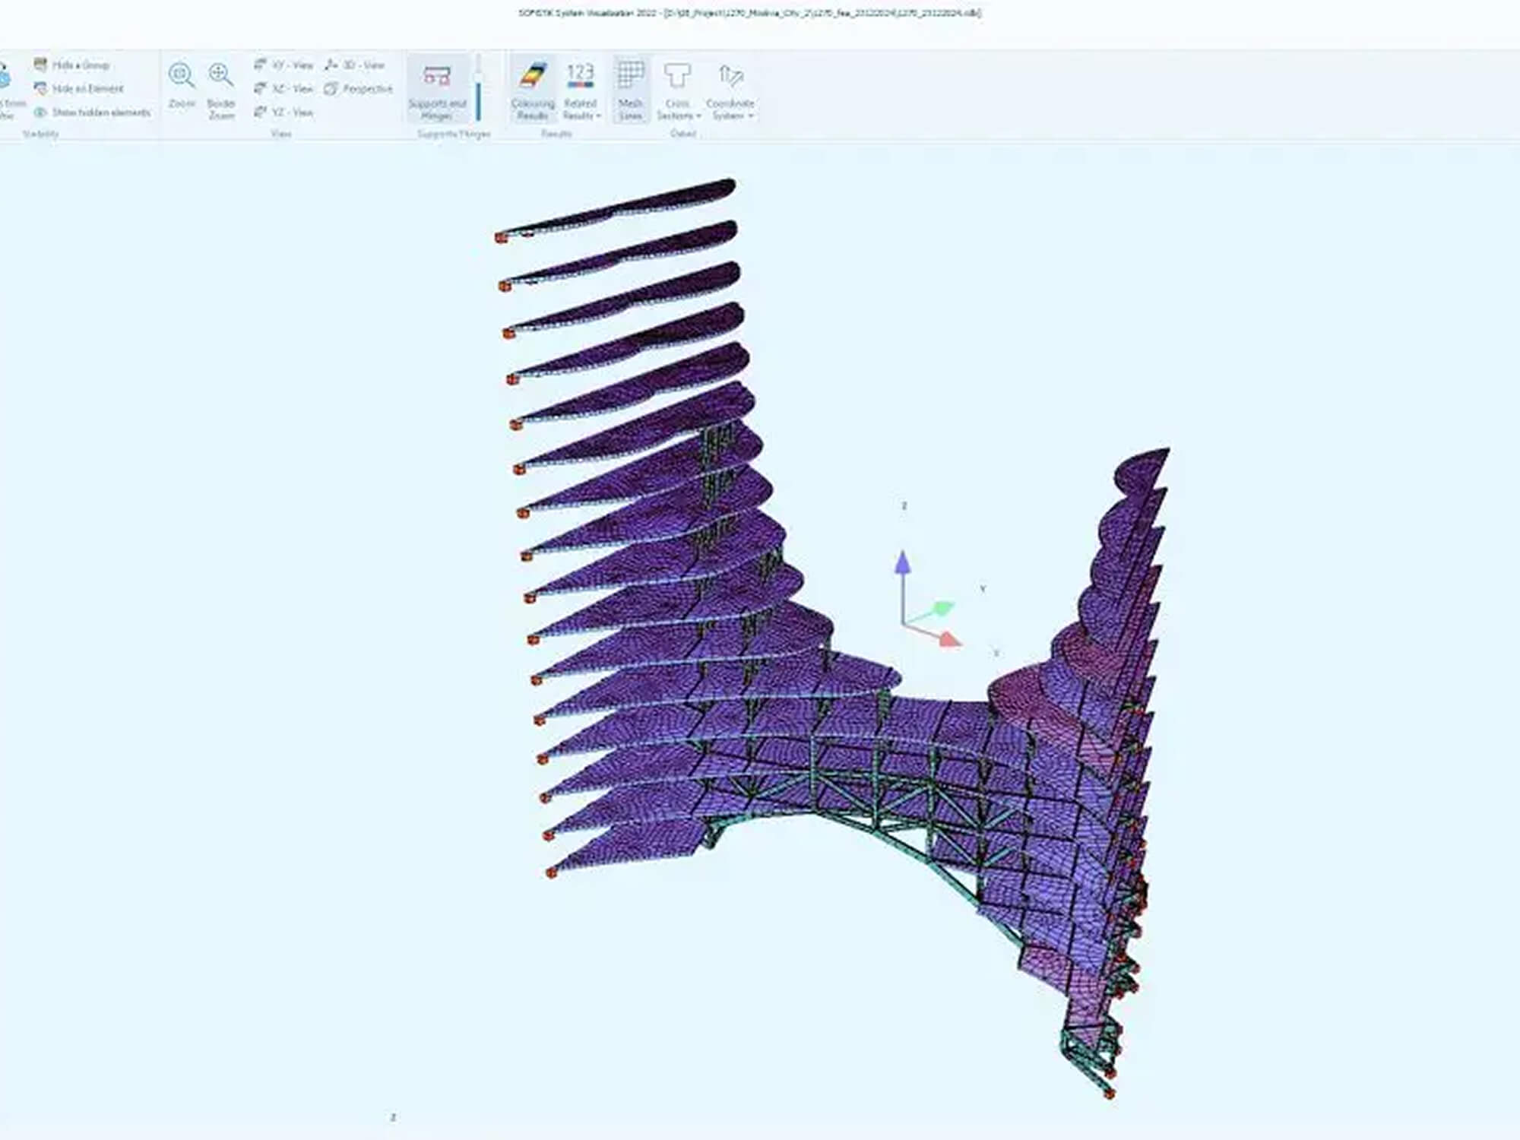Viewport: 1520px width, 1140px height.
Task: Switch to the XY - View
Action: pos(283,65)
